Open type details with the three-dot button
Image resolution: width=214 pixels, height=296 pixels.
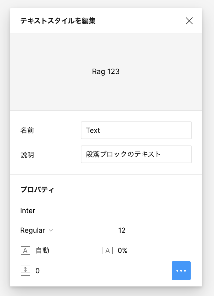click(x=181, y=271)
